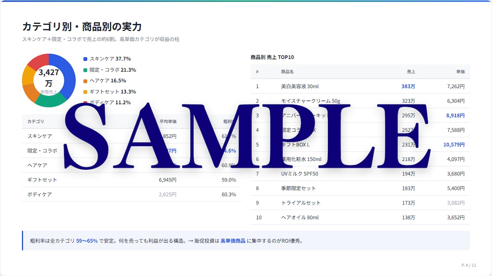Click the 183万 sales value
The height and width of the screenshot is (276, 492).
point(408,188)
